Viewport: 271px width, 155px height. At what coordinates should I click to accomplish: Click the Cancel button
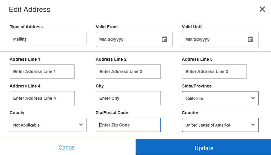coord(67,147)
